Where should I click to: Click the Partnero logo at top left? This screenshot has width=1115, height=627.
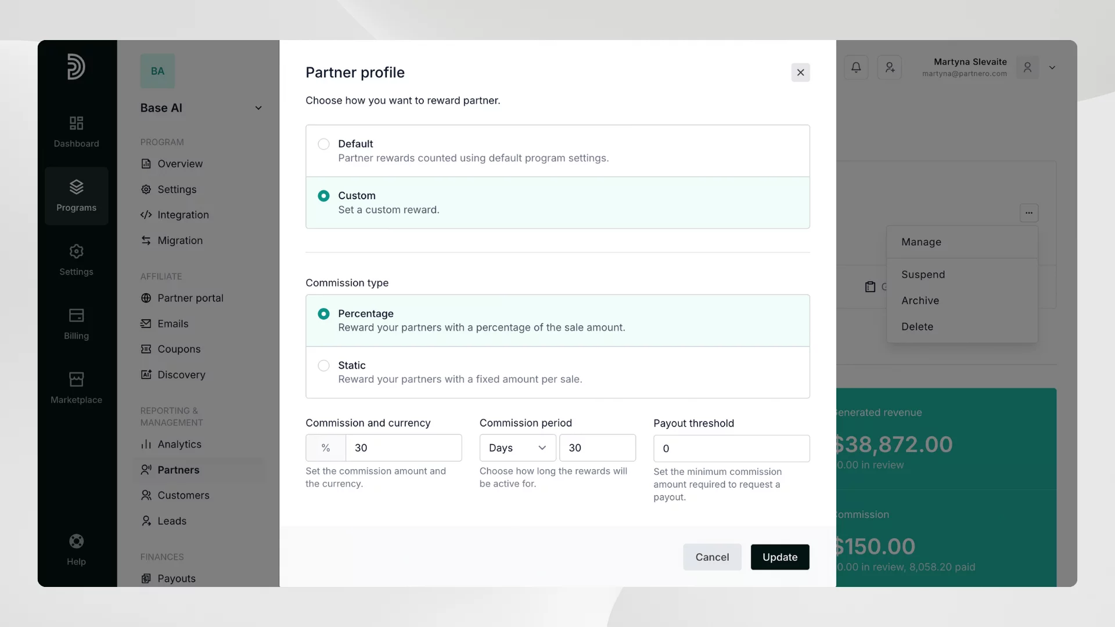click(75, 67)
